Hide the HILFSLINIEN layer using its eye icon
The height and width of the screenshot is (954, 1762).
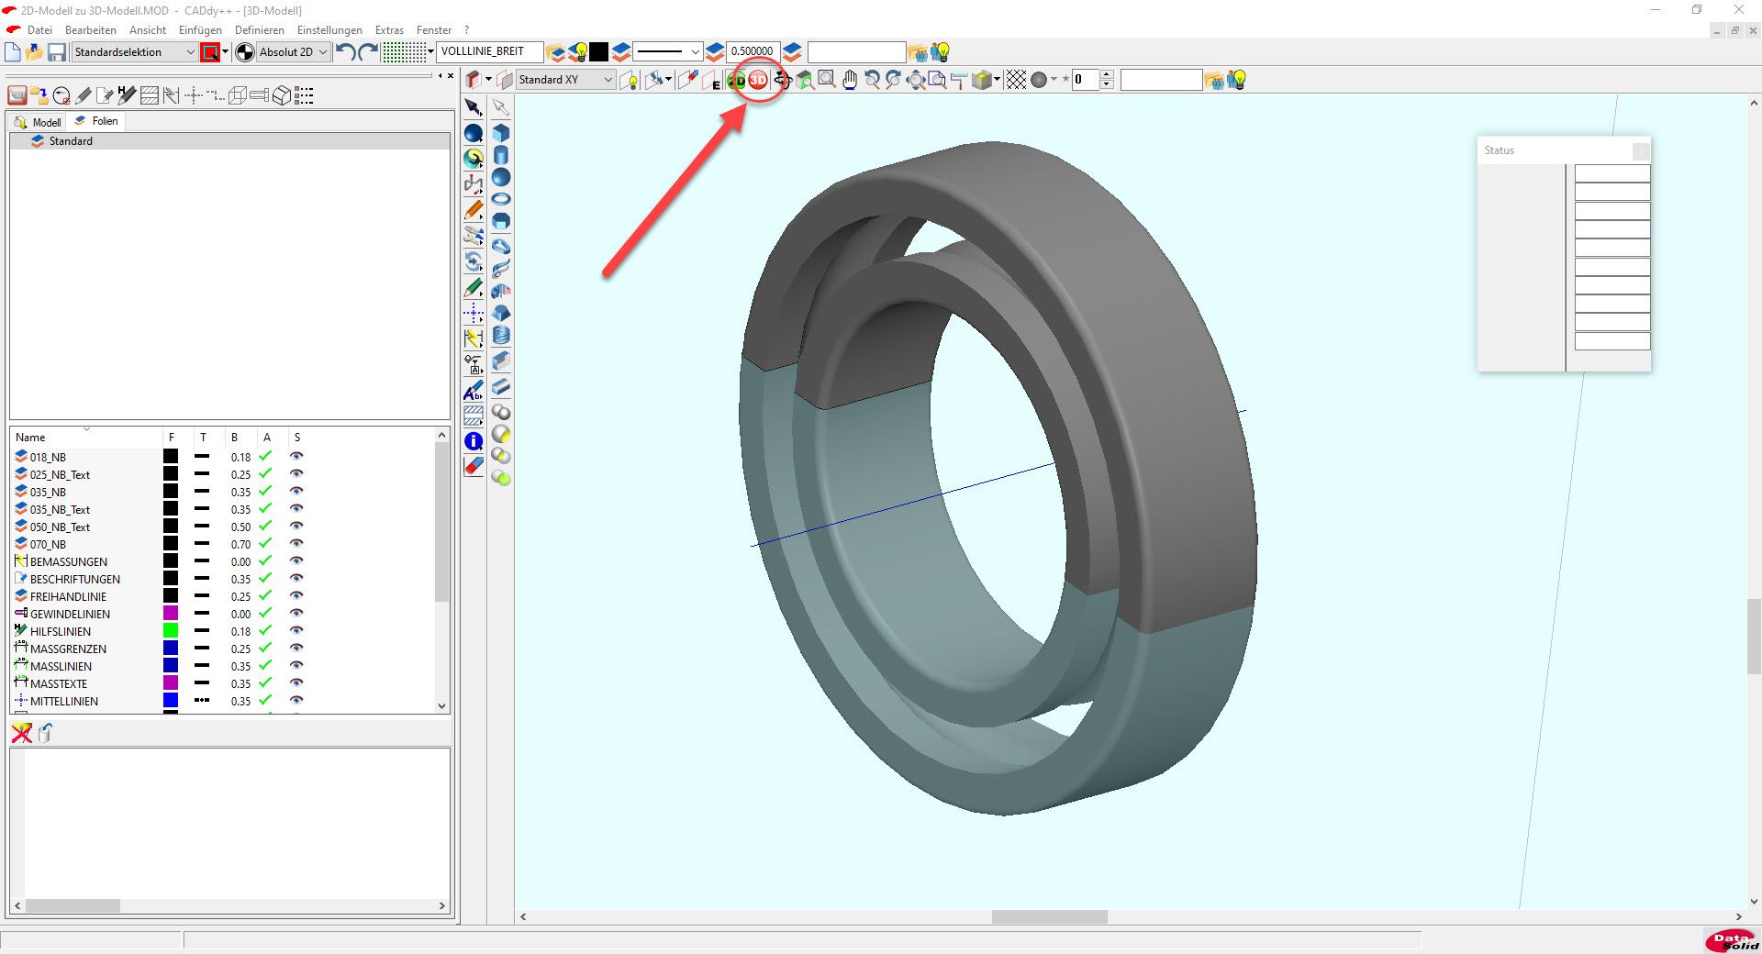[296, 631]
